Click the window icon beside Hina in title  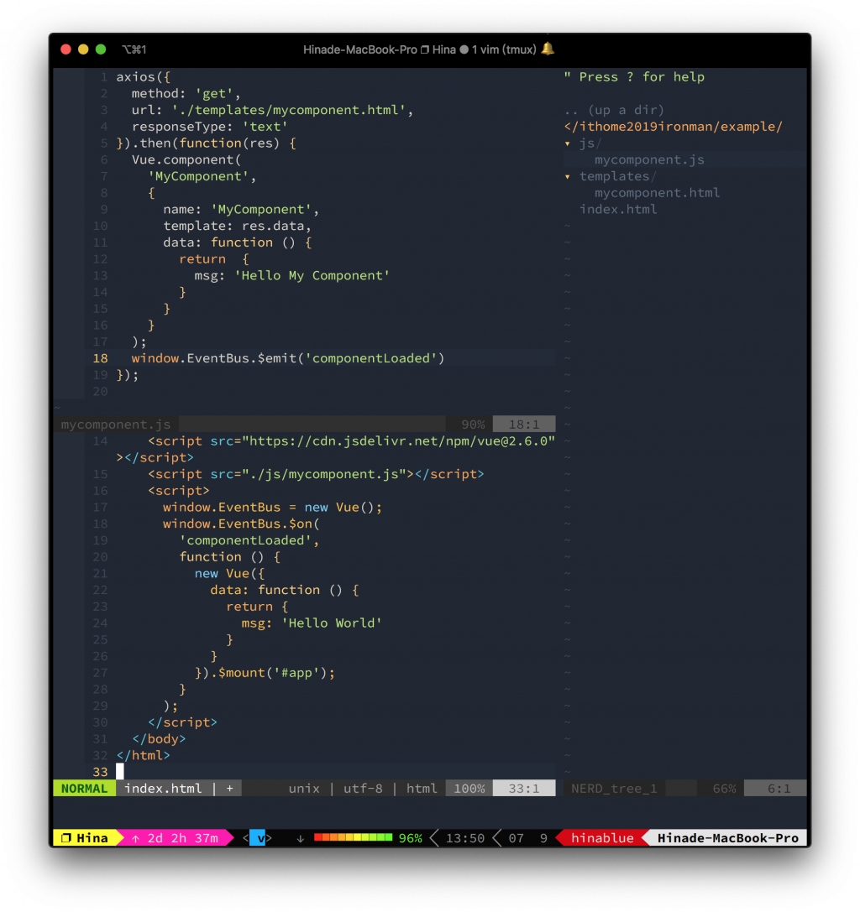tap(425, 50)
